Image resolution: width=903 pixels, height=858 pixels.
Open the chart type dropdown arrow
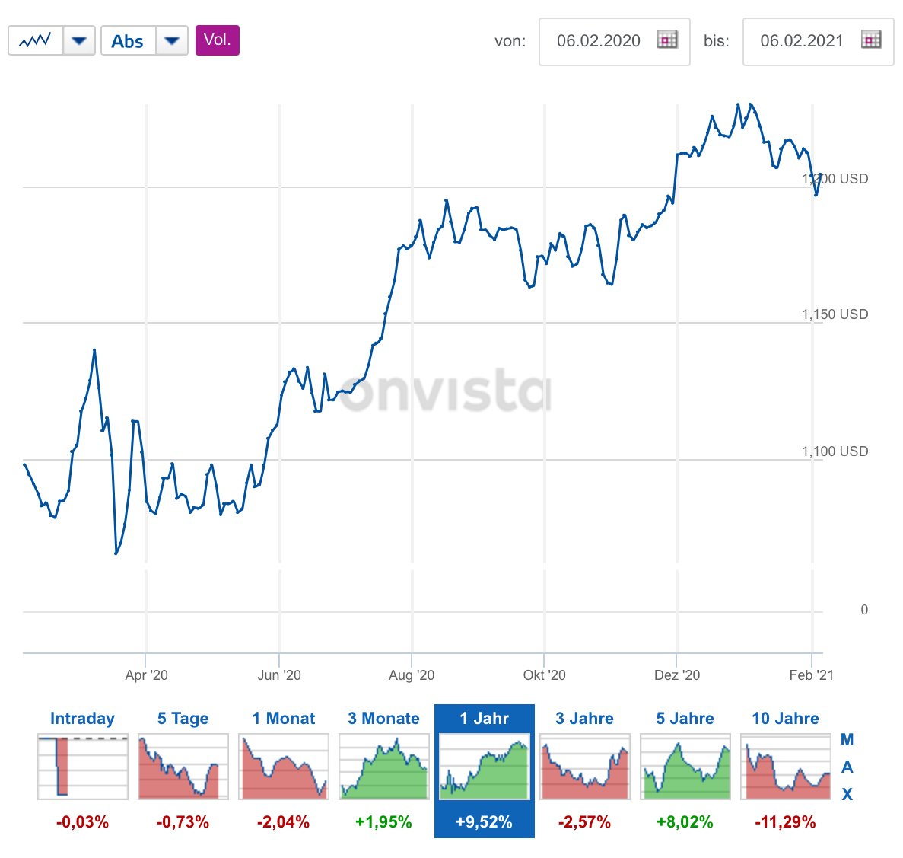pos(79,40)
